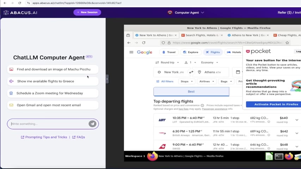Select the Machu Picchu image suggestion

(53, 69)
